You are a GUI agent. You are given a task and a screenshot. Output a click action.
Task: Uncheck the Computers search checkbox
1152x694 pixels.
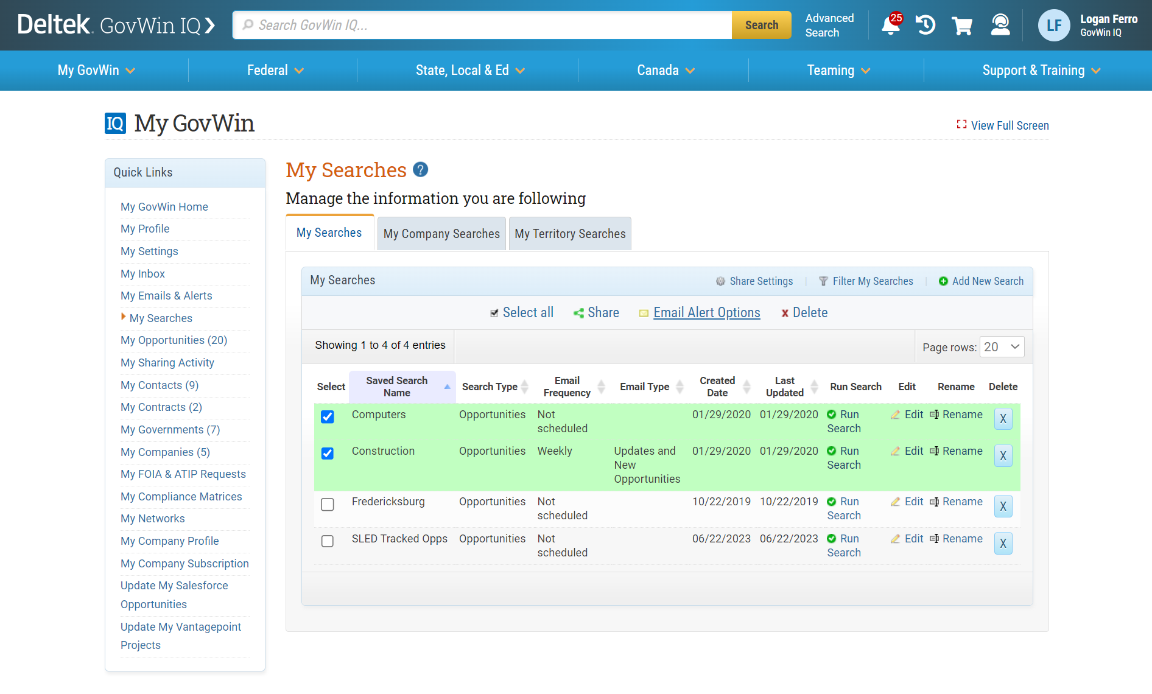328,417
